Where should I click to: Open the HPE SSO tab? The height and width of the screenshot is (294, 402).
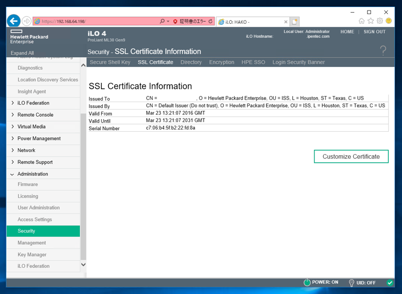253,62
